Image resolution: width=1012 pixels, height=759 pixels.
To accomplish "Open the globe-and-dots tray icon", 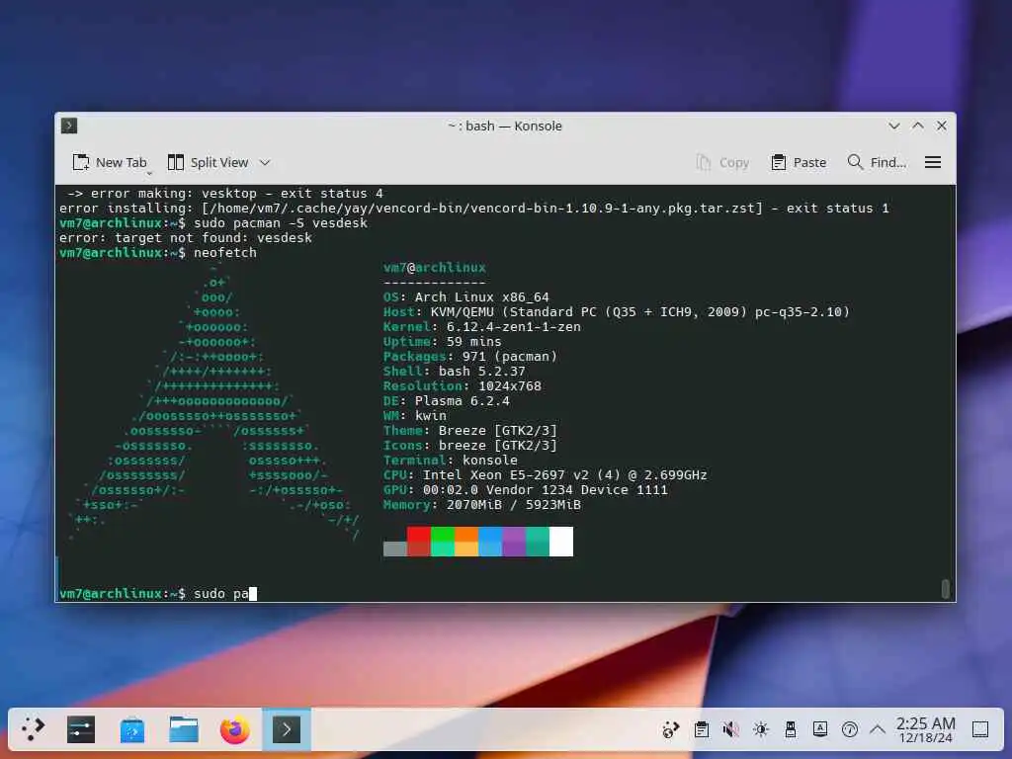I will (x=671, y=729).
